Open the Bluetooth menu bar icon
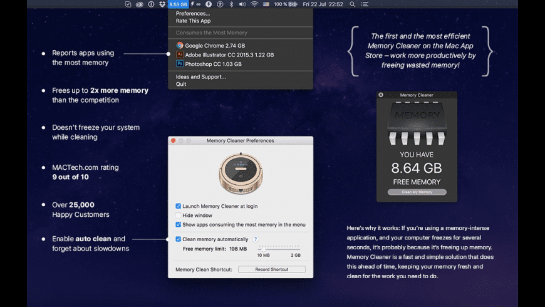This screenshot has width=545, height=307. [232, 4]
